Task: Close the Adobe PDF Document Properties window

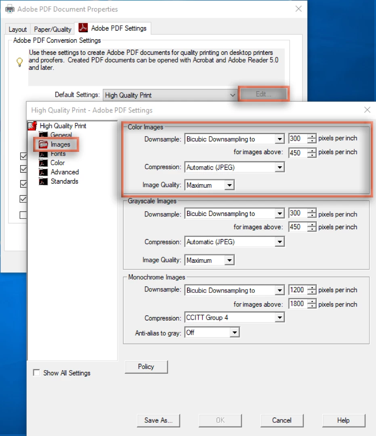Action: coord(298,8)
